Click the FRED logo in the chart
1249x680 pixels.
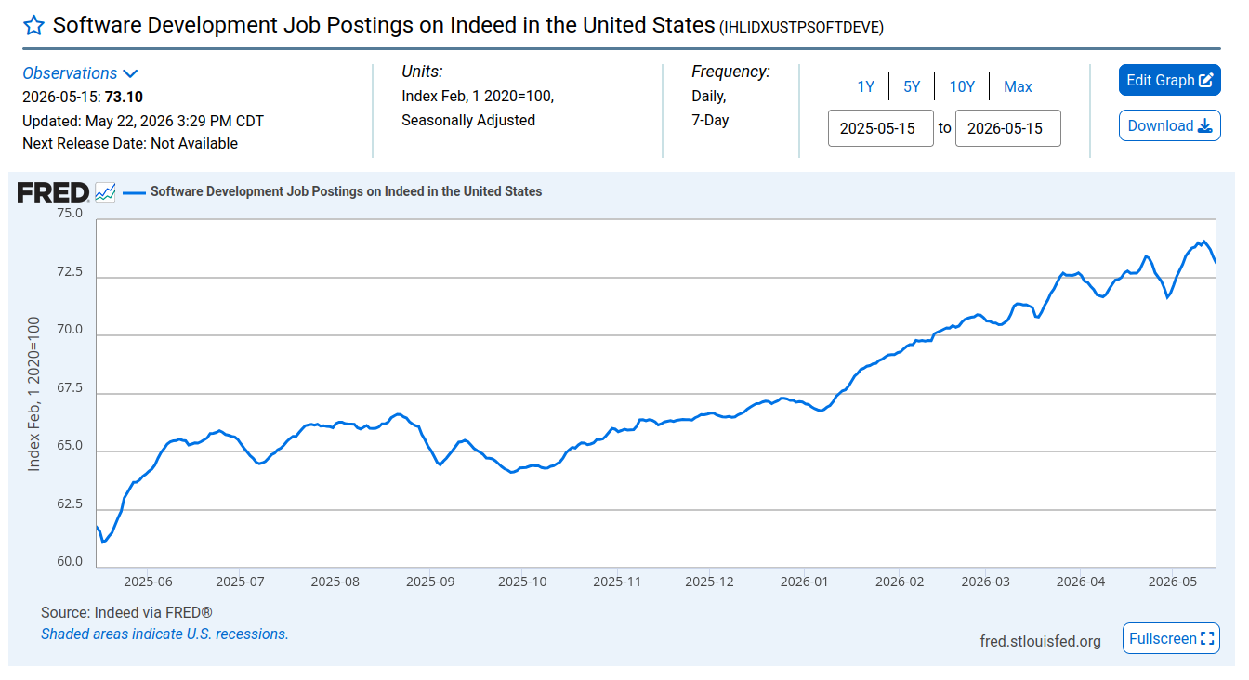[x=53, y=192]
